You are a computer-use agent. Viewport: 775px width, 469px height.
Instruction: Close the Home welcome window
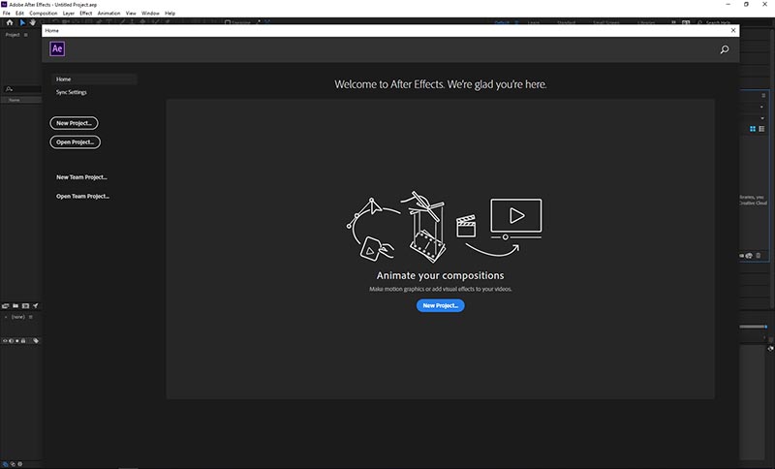click(733, 31)
